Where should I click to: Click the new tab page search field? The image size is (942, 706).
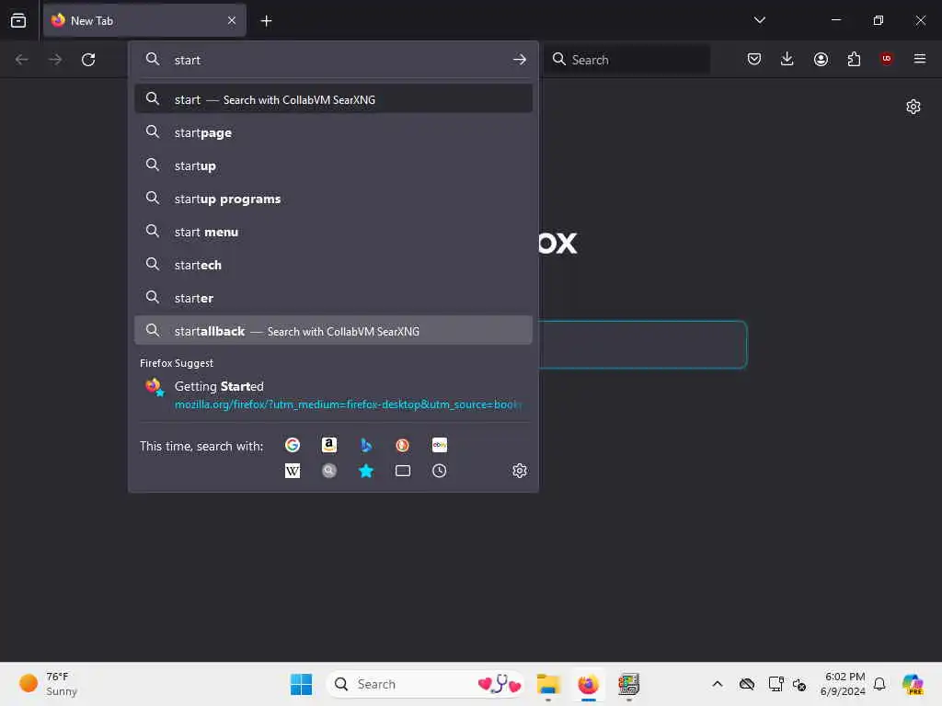(642, 345)
